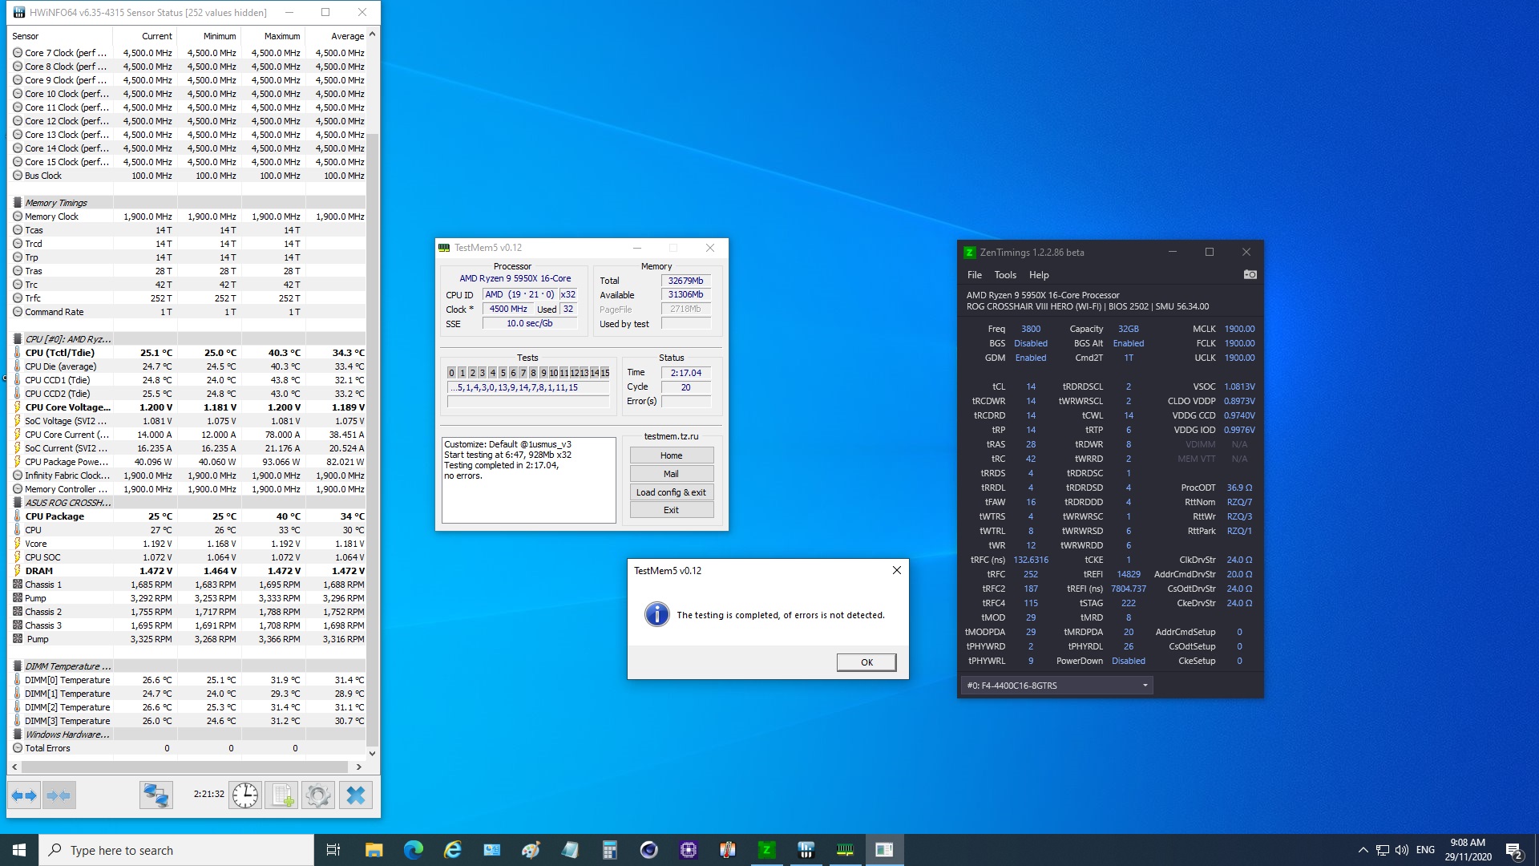This screenshot has width=1539, height=866.
Task: Click HWiNFO Average column header
Action: click(x=336, y=36)
